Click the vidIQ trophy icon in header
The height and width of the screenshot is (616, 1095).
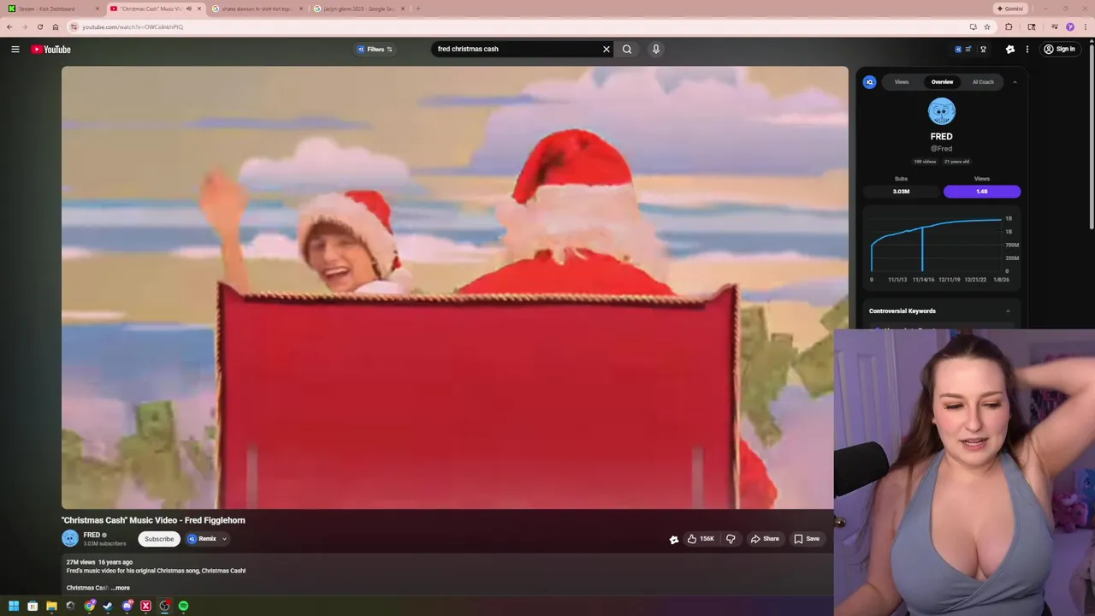(983, 49)
